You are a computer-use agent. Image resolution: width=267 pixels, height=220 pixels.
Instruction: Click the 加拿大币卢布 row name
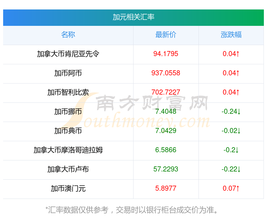pos(68,169)
